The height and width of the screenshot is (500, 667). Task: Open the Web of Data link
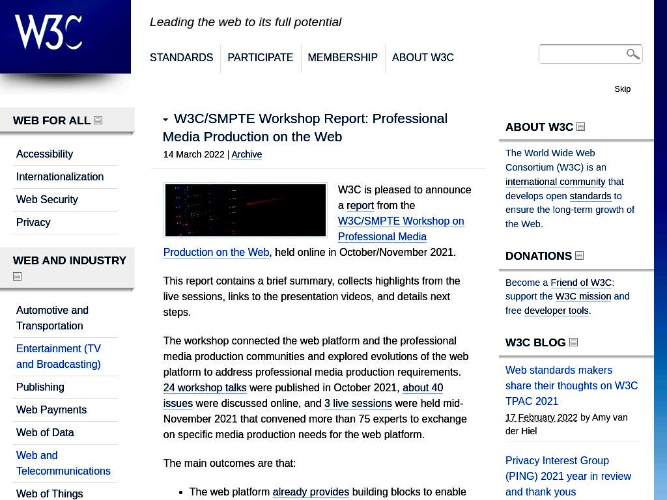pyautogui.click(x=45, y=432)
